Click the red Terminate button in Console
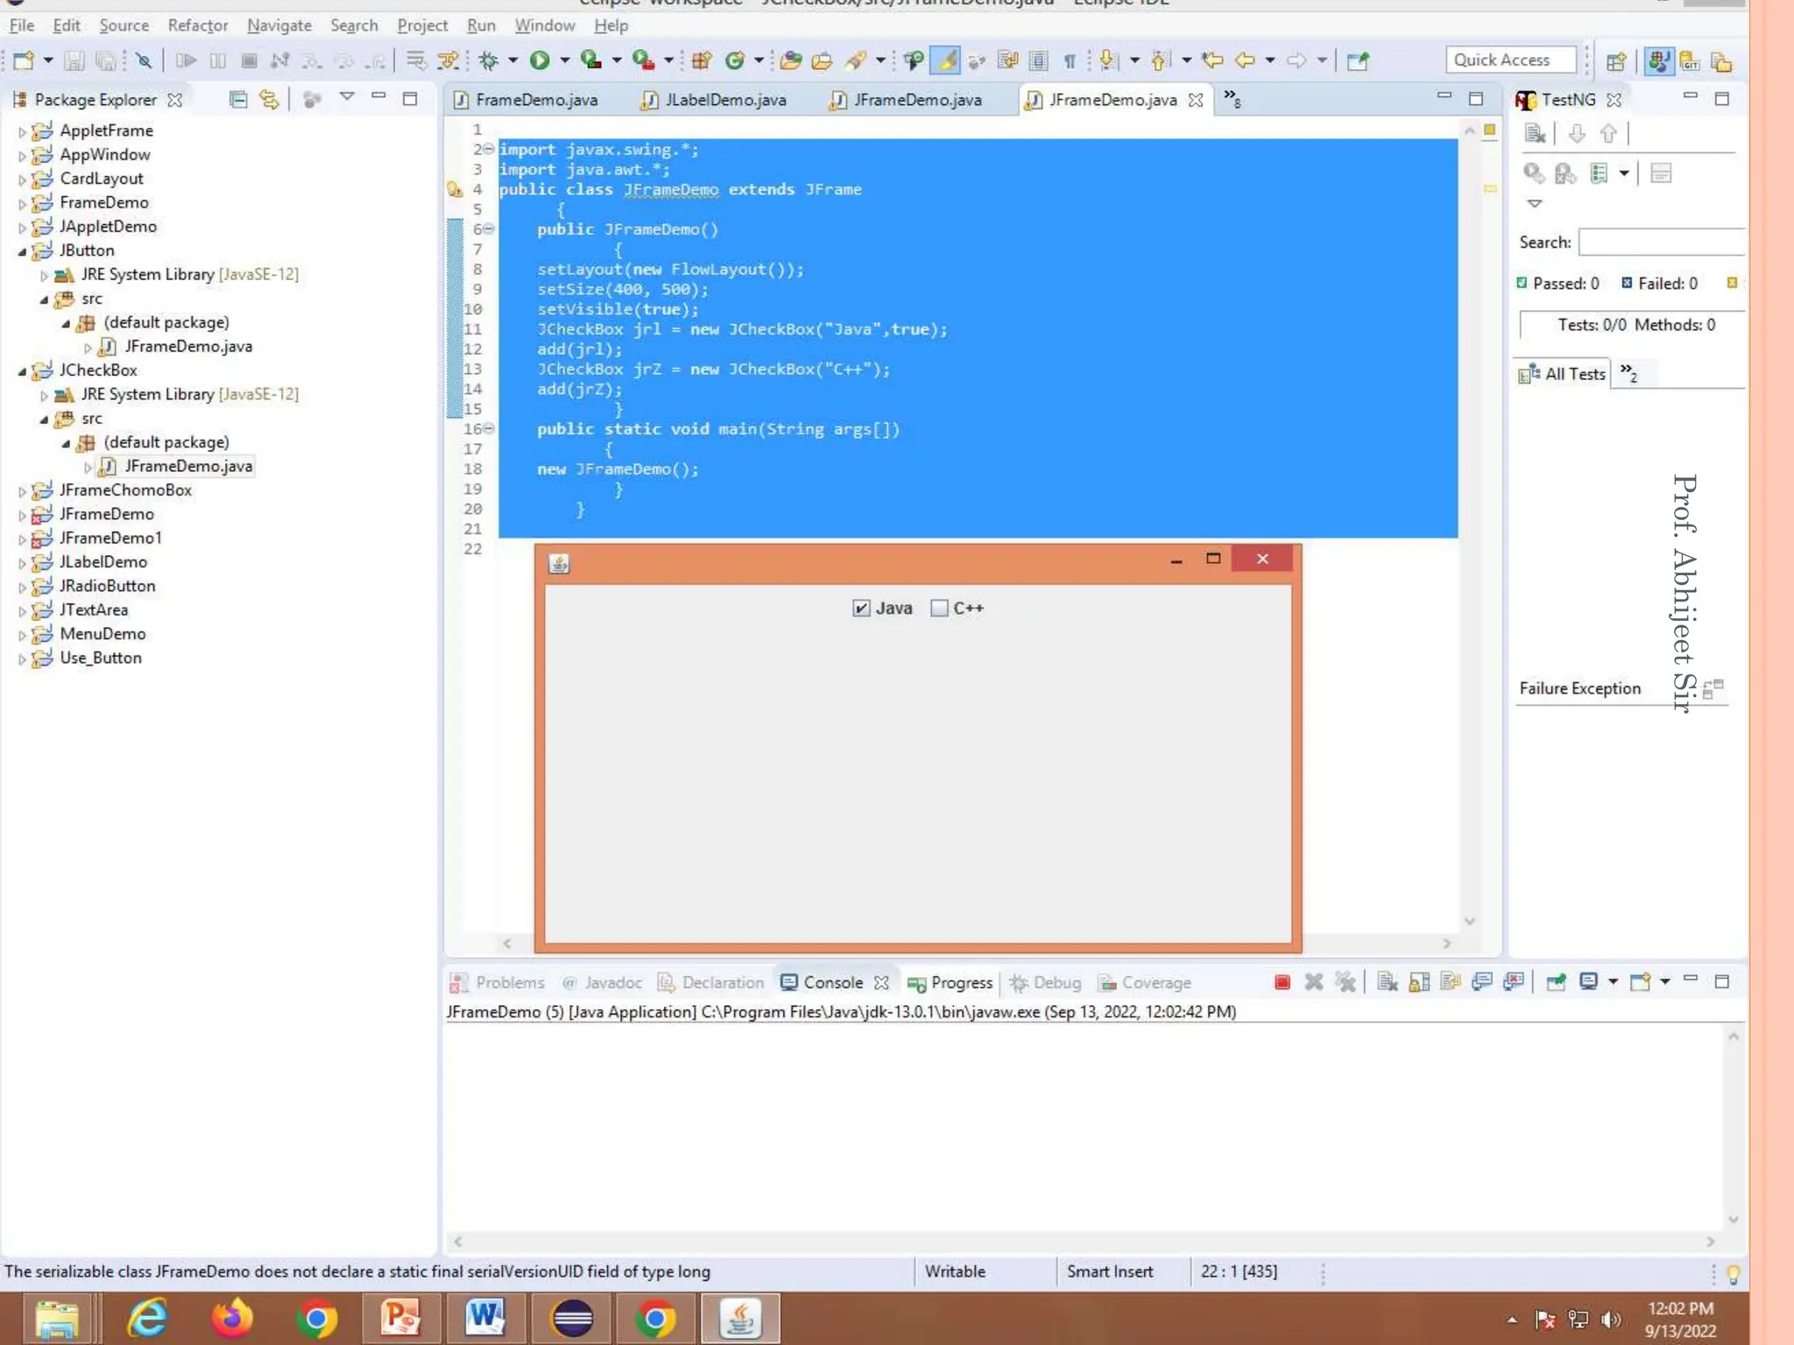The width and height of the screenshot is (1794, 1345). pyautogui.click(x=1282, y=982)
